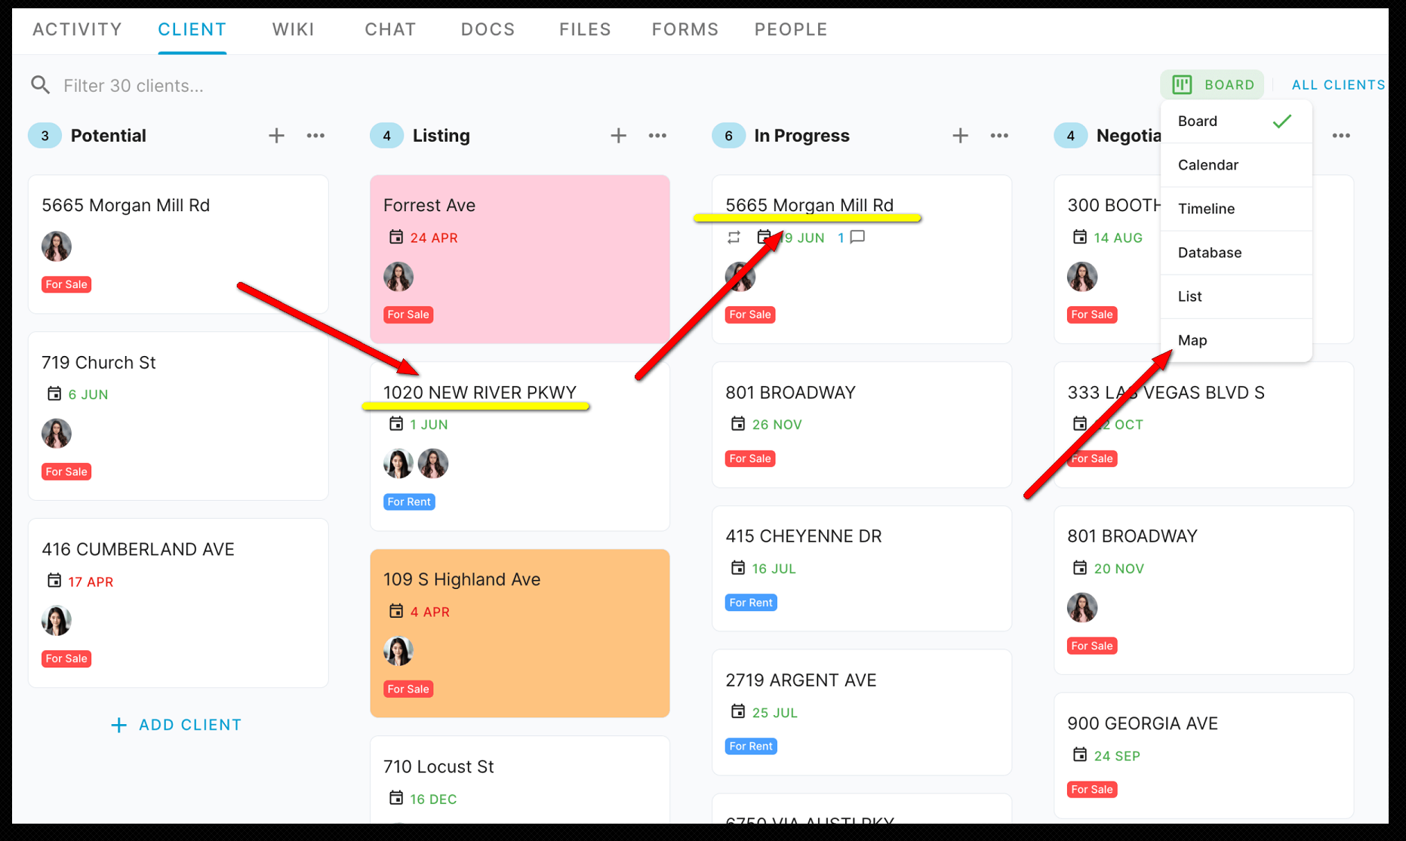
Task: Select the checked Board view option
Action: tap(1236, 121)
